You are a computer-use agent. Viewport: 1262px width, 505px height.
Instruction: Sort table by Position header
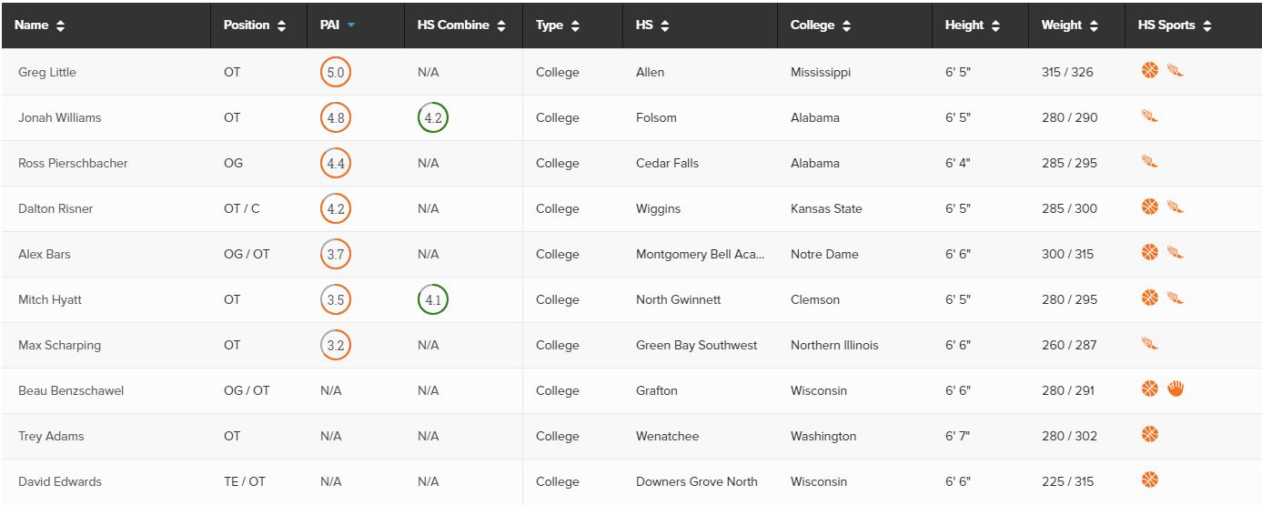click(255, 25)
